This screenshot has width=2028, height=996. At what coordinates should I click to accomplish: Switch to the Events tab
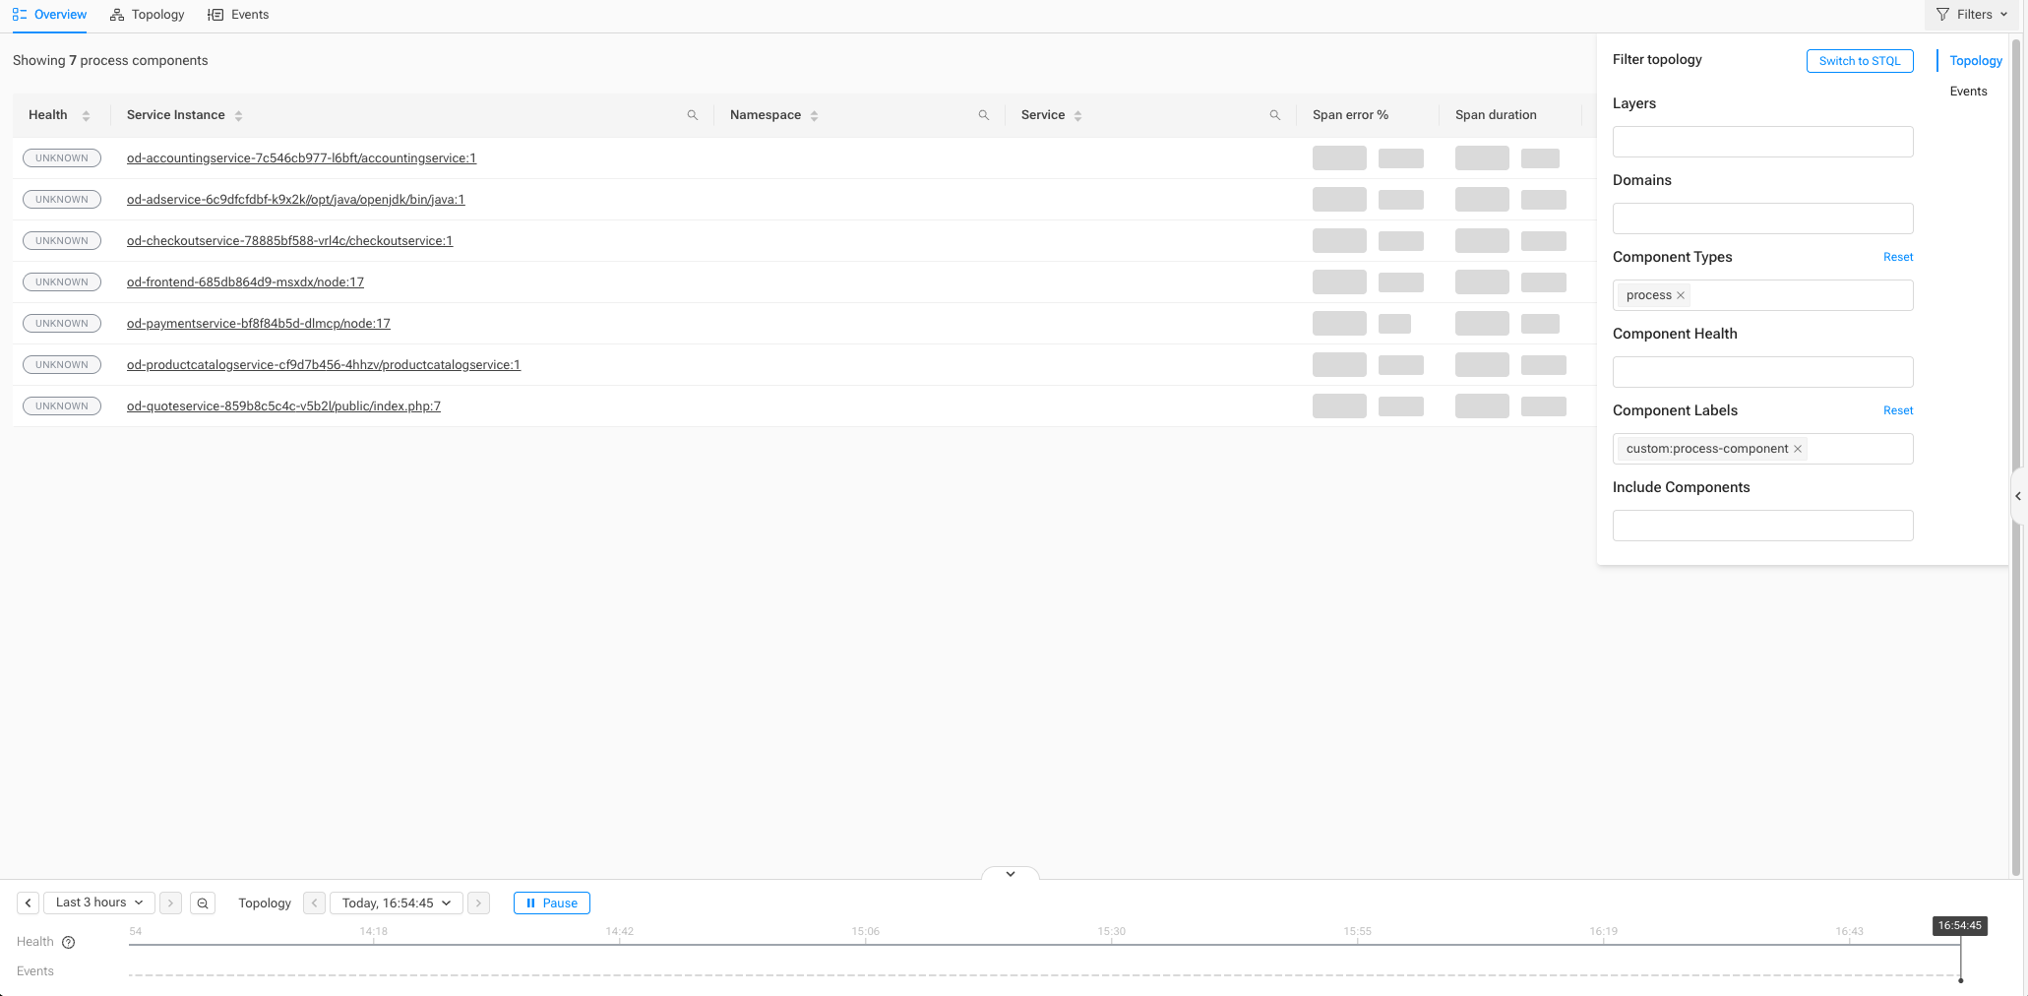(x=238, y=15)
